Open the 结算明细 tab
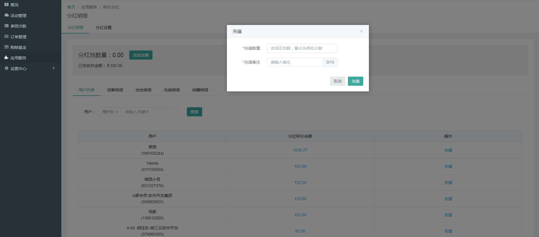Screen dimensions: 539x237 pos(115,90)
